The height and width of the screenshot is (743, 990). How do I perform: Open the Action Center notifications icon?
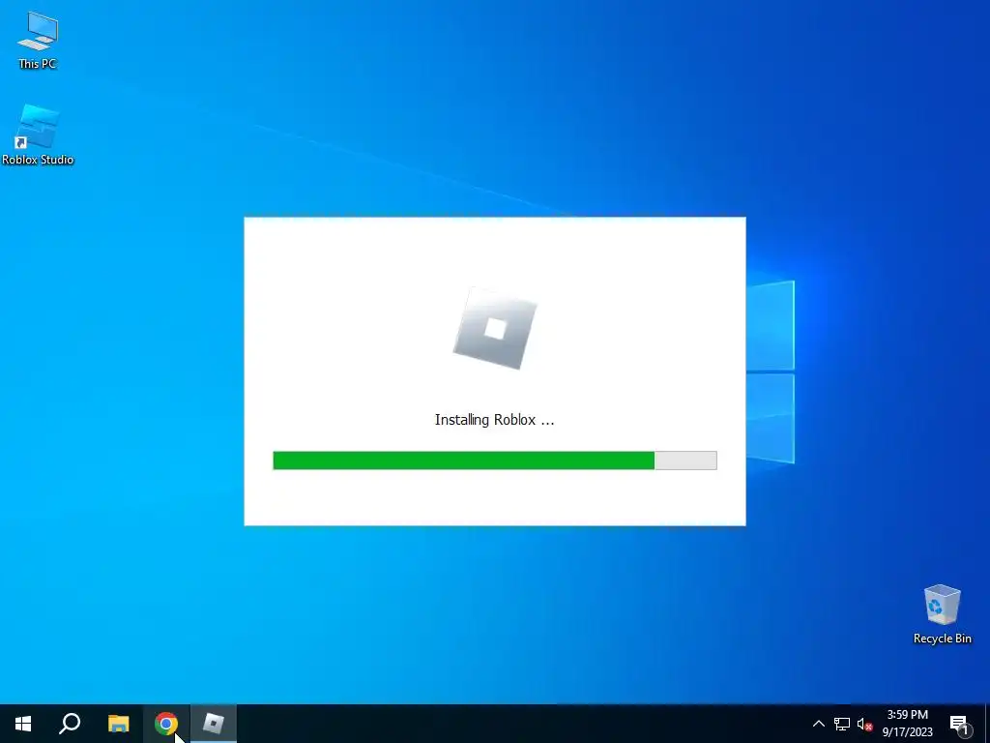tap(960, 724)
